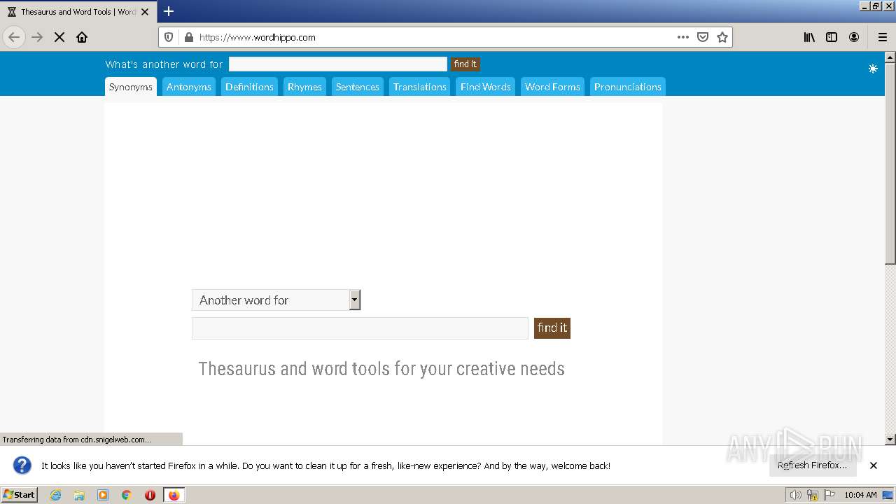Open the Windows Start menu
The image size is (896, 504).
[19, 495]
